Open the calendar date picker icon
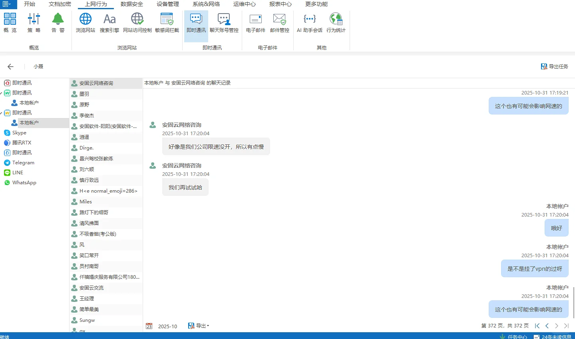Viewport: 575px width, 339px height. tap(149, 326)
